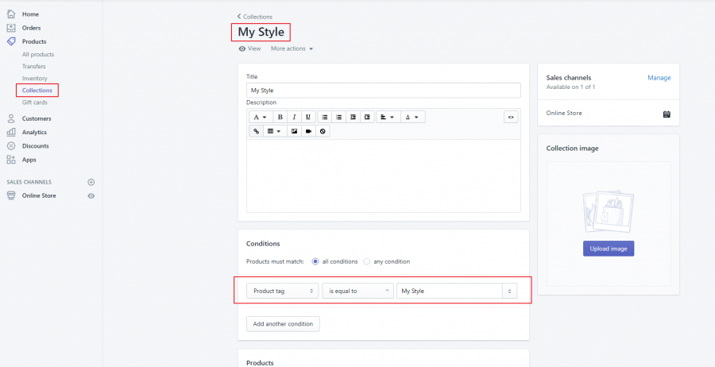Go back to Collections list
The image size is (715, 367).
[x=255, y=17]
